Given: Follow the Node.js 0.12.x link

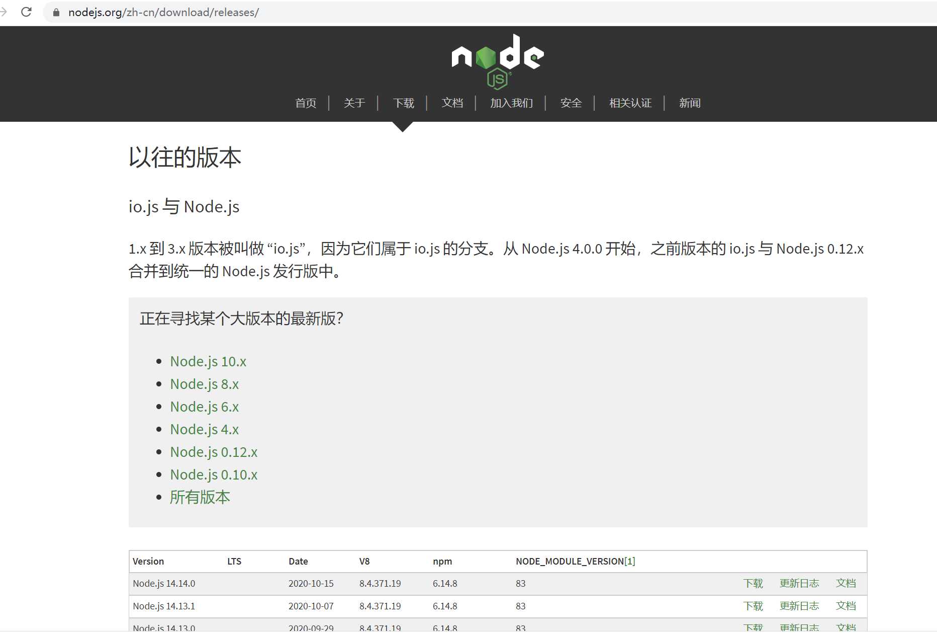Looking at the screenshot, I should 214,452.
